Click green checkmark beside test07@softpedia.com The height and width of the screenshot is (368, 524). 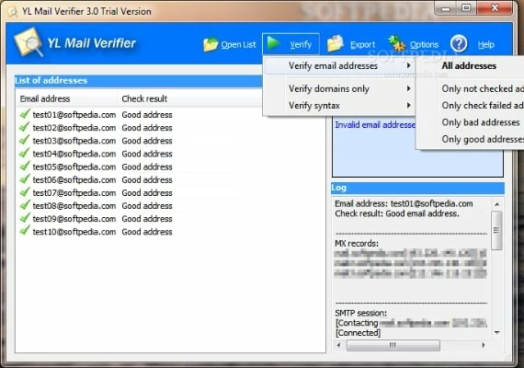point(25,192)
